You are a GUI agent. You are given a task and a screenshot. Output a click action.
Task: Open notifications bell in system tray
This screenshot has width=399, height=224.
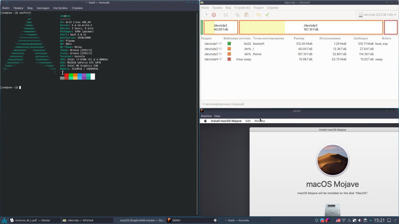[x=317, y=220]
